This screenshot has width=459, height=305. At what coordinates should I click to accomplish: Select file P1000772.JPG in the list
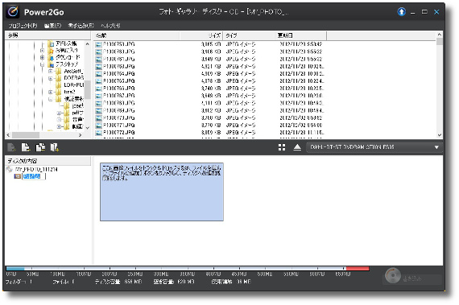(119, 133)
